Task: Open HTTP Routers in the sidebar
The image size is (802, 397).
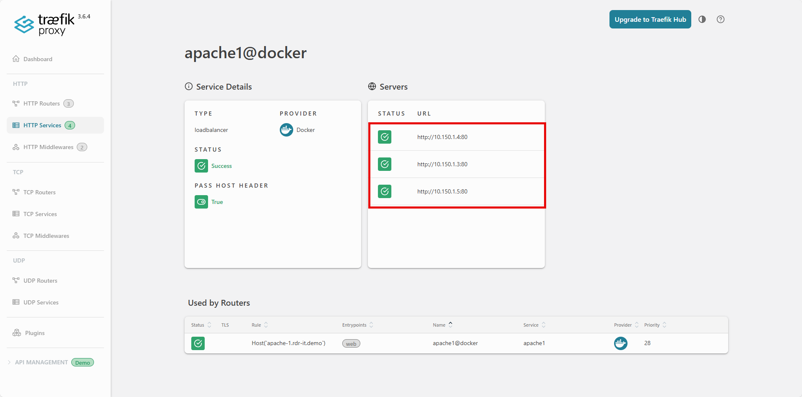Action: (42, 103)
